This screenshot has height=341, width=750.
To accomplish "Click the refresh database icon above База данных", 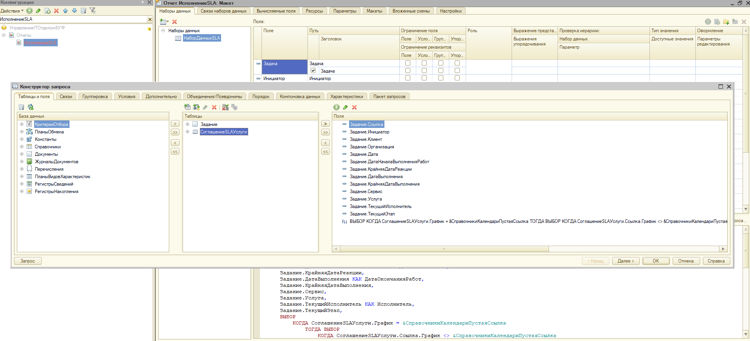I will [x=31, y=107].
